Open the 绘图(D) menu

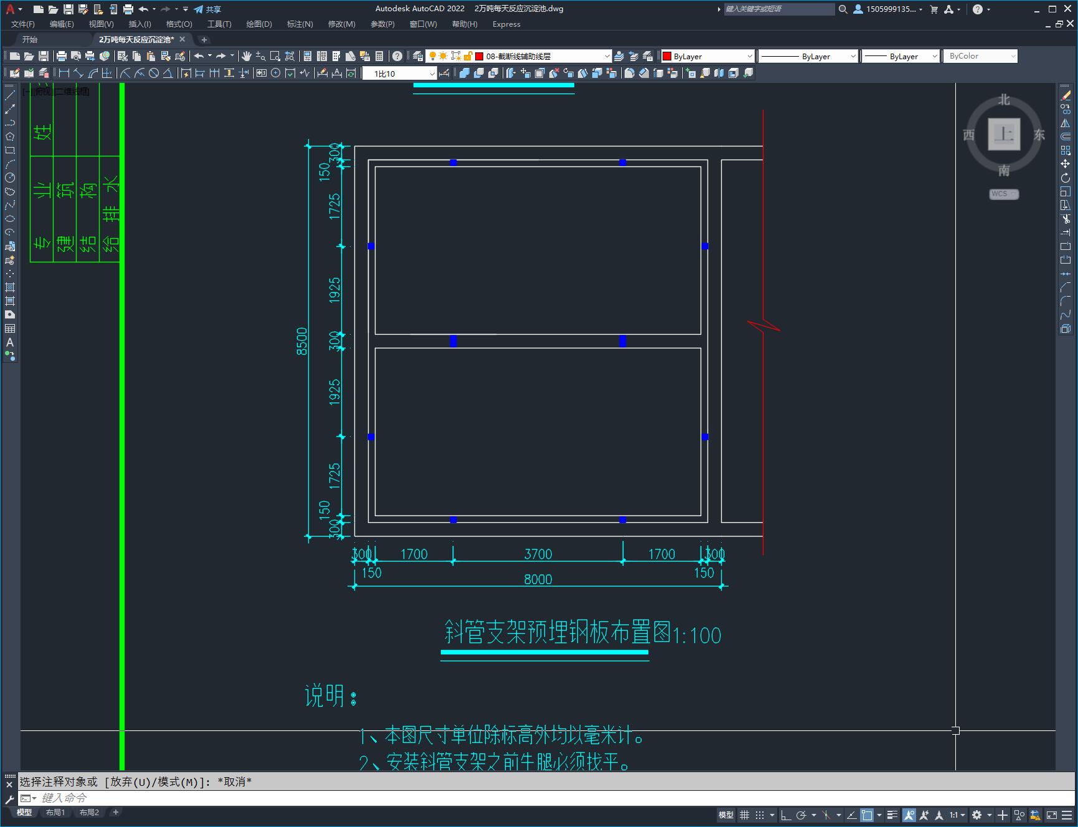click(259, 24)
